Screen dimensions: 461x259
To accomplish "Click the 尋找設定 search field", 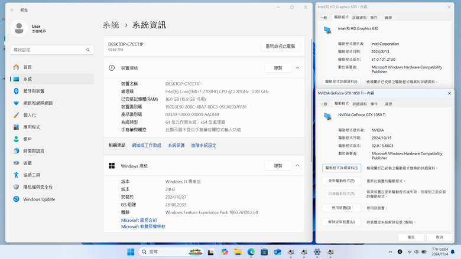I will pyautogui.click(x=52, y=50).
